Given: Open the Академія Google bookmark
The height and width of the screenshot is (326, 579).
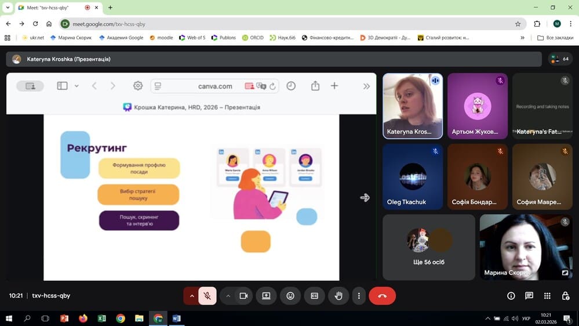Looking at the screenshot, I should point(121,38).
